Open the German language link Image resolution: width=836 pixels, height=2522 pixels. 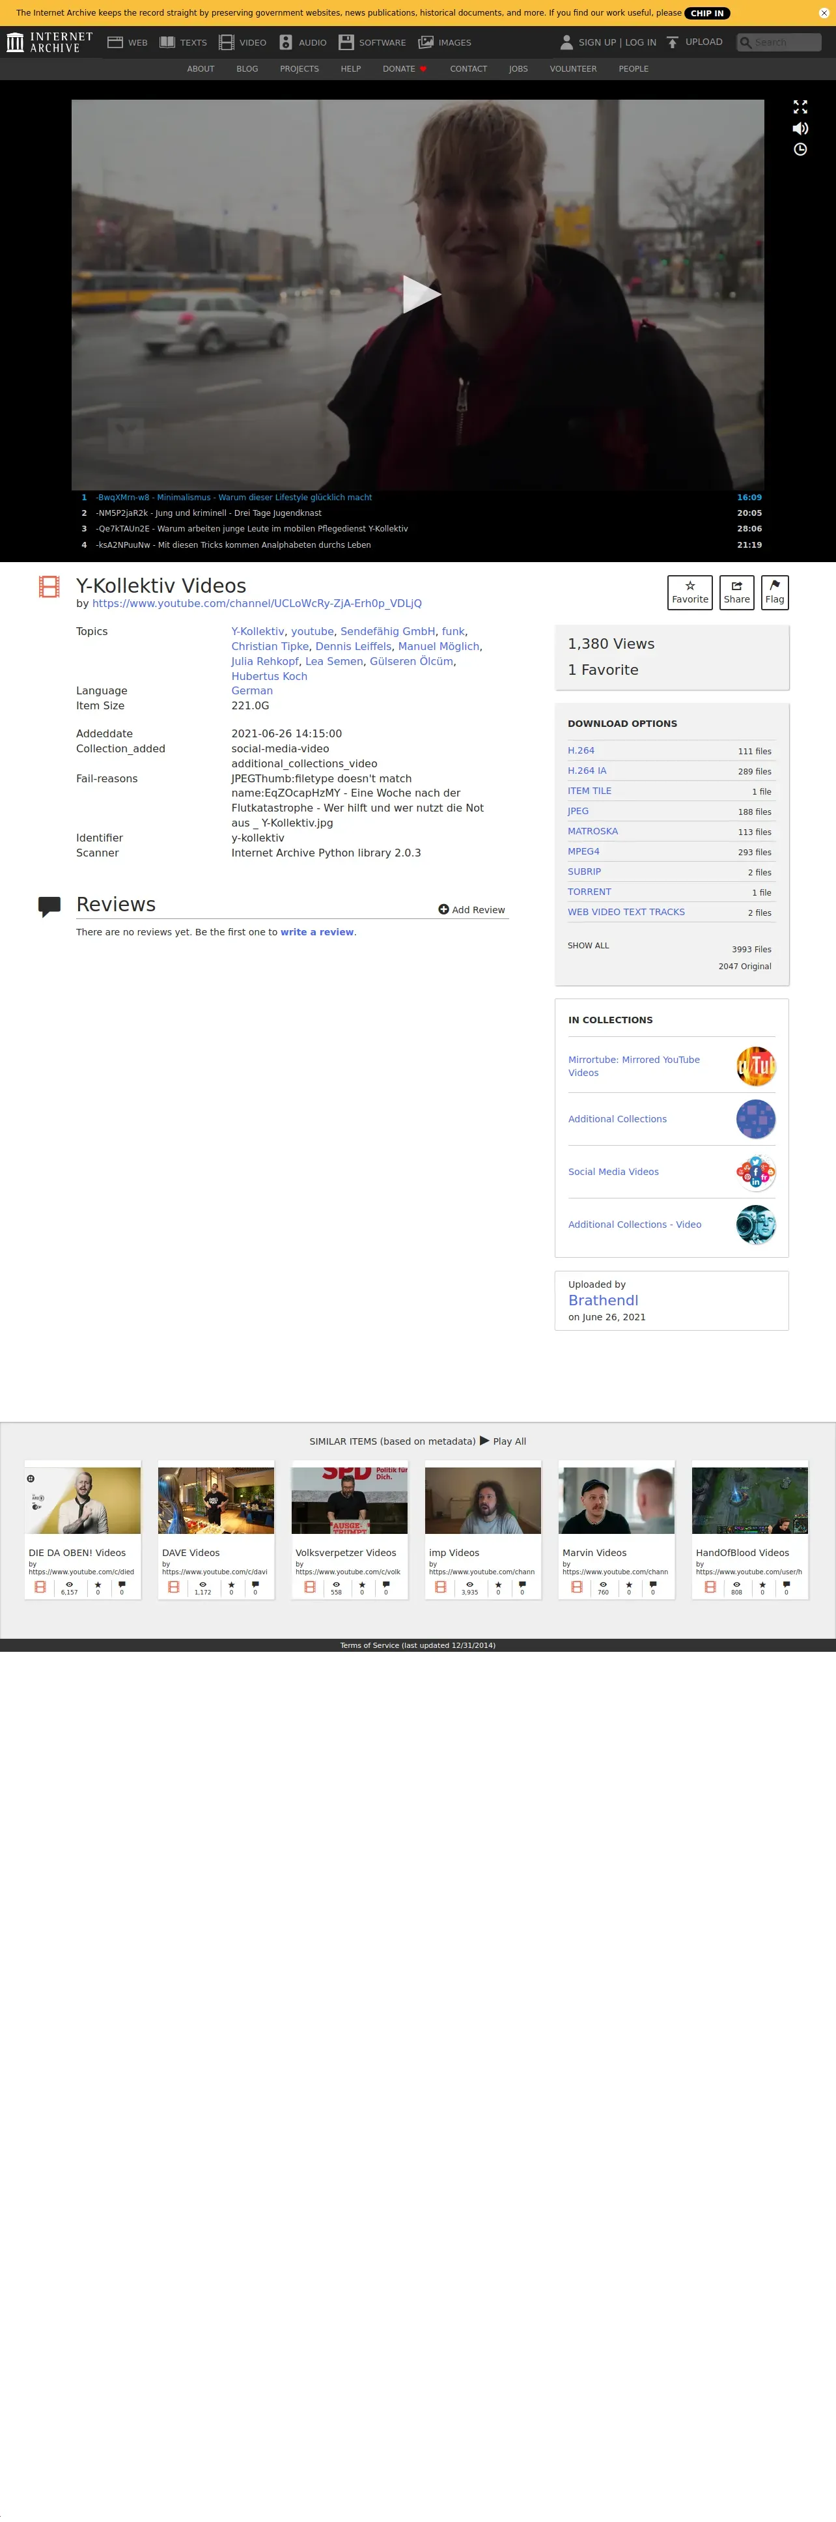[251, 691]
